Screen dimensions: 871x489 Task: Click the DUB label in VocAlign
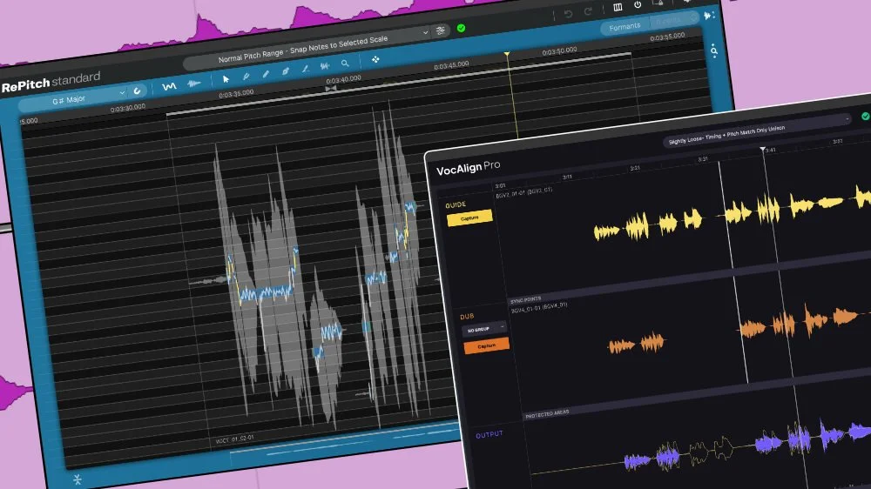click(x=467, y=317)
